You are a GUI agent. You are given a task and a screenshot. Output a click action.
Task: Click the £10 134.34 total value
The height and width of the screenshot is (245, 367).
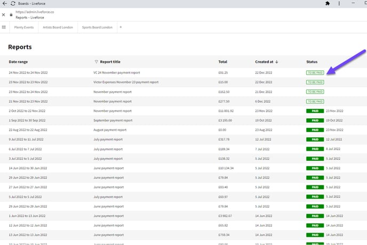226,168
